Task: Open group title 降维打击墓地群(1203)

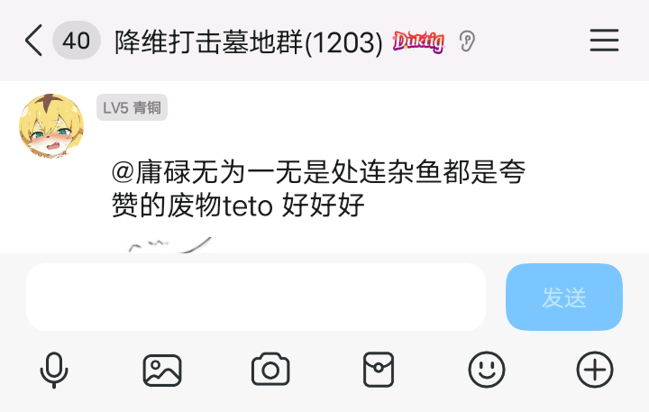Action: point(249,42)
